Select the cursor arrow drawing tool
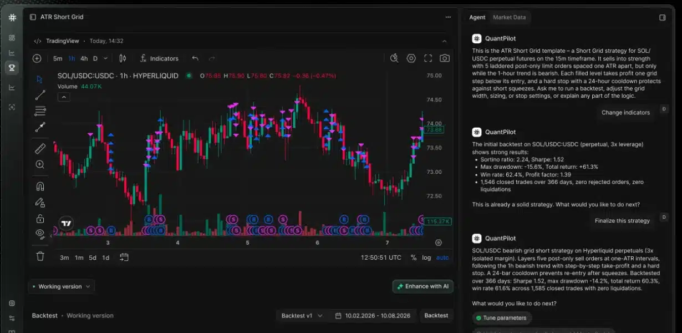Screen dimensions: 682x333 [40, 79]
